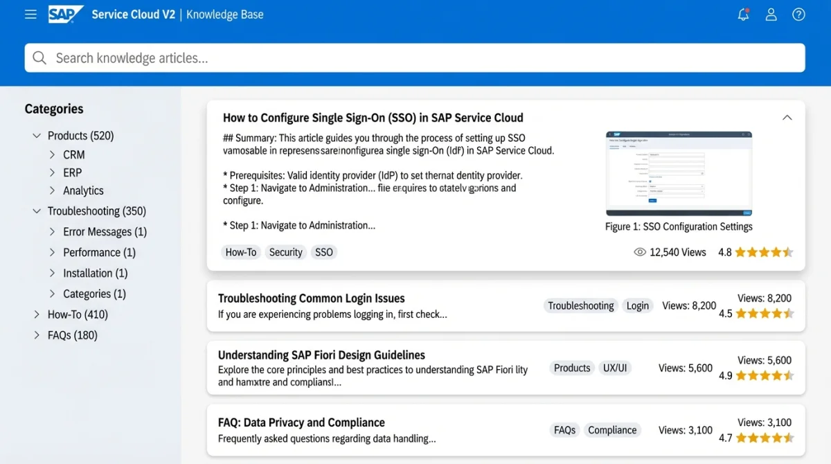Select the Security tag on SSO article
Image resolution: width=831 pixels, height=464 pixels.
(x=285, y=252)
